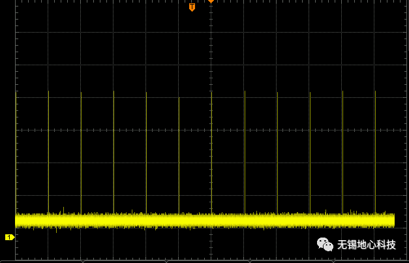Image resolution: width=409 pixels, height=263 pixels.
Task: Click the center crosshair of the graticule
Action: tap(211, 130)
